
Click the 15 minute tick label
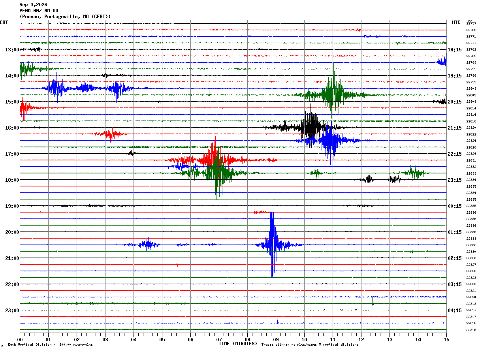tap(446, 339)
